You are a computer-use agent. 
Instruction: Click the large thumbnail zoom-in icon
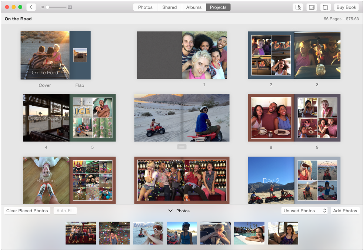point(70,7)
